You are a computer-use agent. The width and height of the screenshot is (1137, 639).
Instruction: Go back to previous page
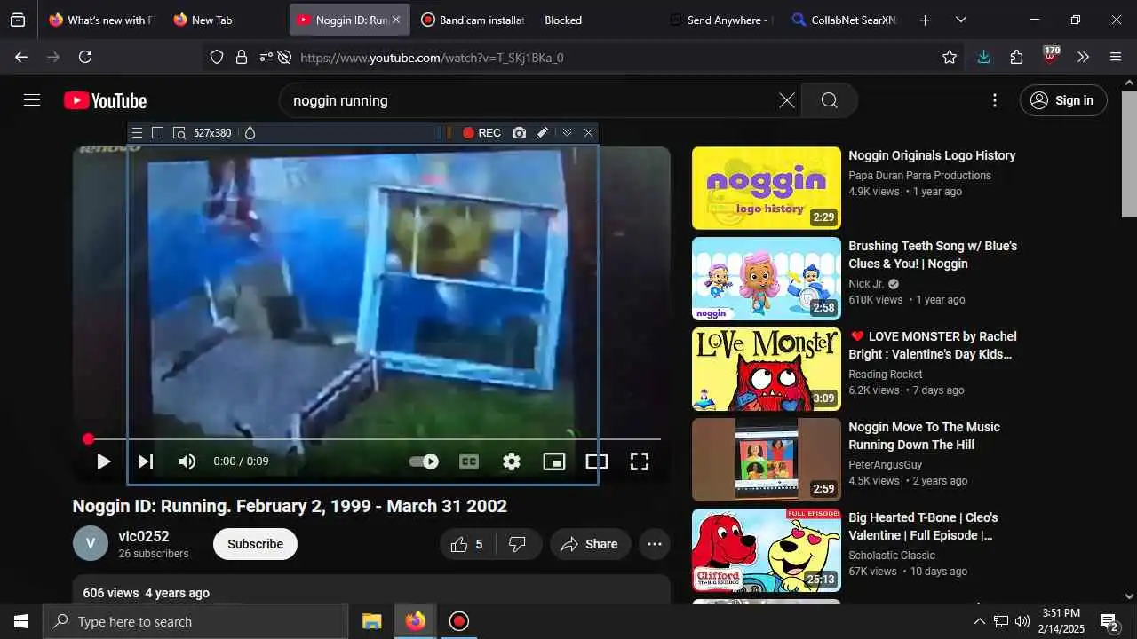[21, 57]
